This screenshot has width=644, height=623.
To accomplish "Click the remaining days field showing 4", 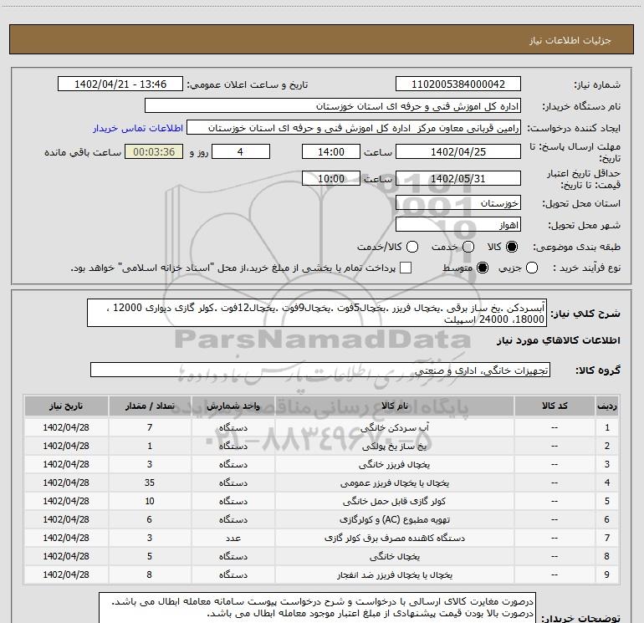I will [x=241, y=151].
